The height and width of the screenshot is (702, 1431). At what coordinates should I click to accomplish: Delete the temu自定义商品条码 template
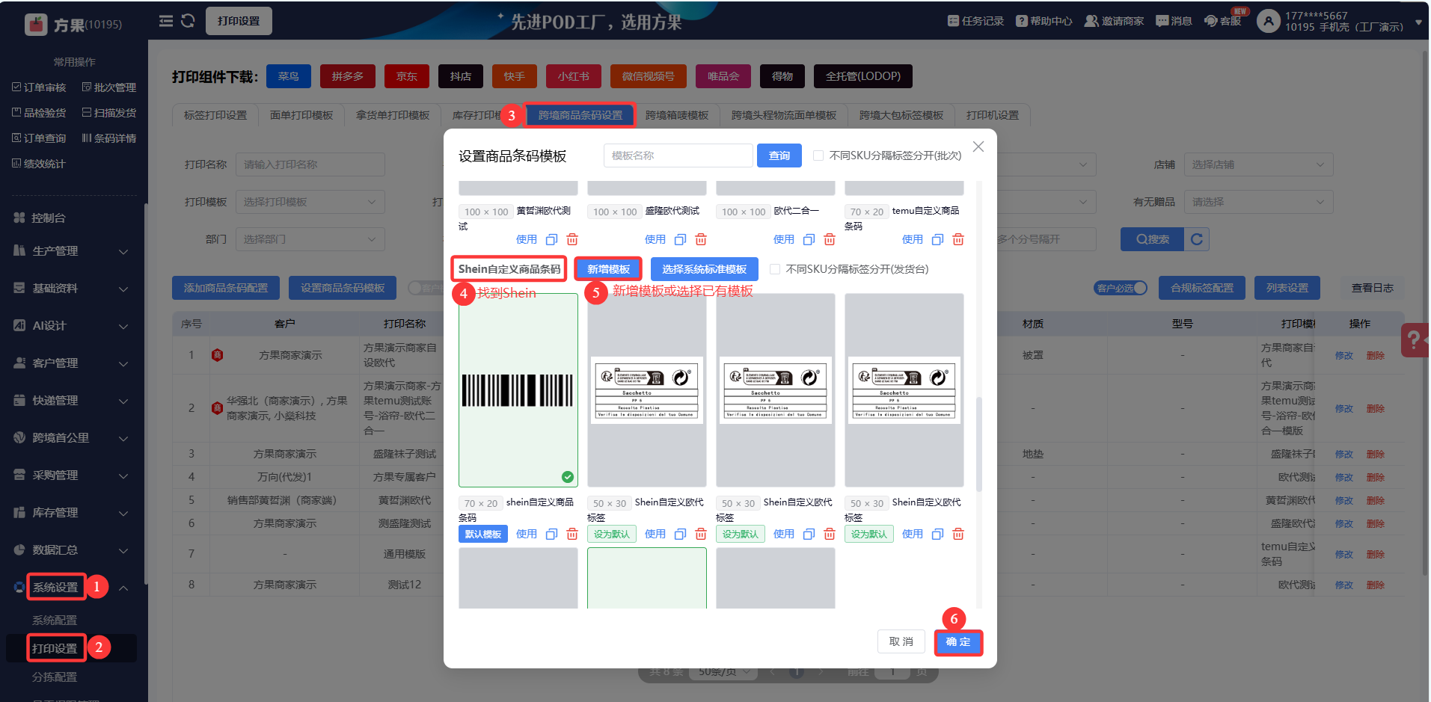[958, 239]
